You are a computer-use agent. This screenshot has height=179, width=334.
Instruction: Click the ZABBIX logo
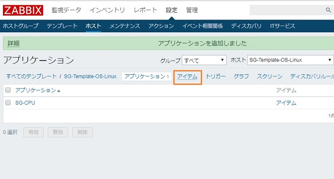tap(23, 10)
